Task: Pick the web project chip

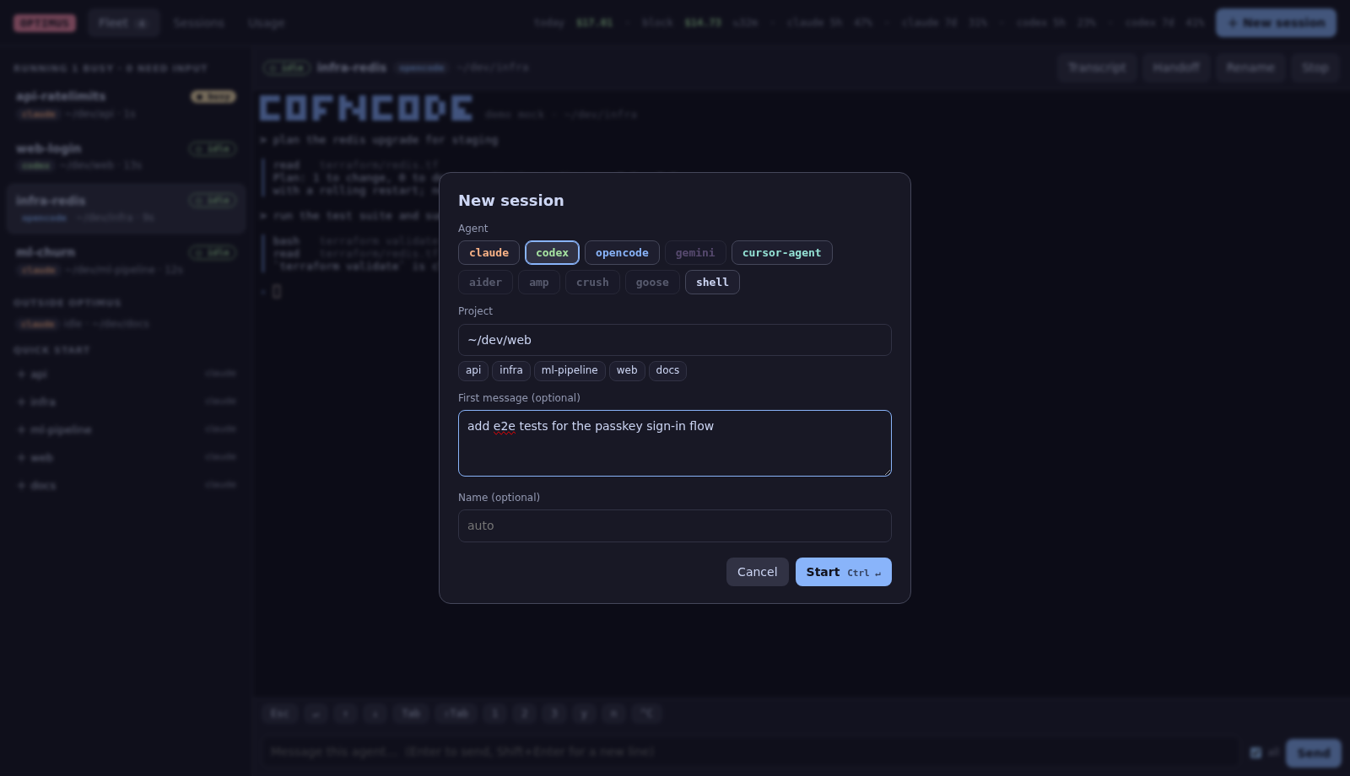Action: (x=627, y=371)
